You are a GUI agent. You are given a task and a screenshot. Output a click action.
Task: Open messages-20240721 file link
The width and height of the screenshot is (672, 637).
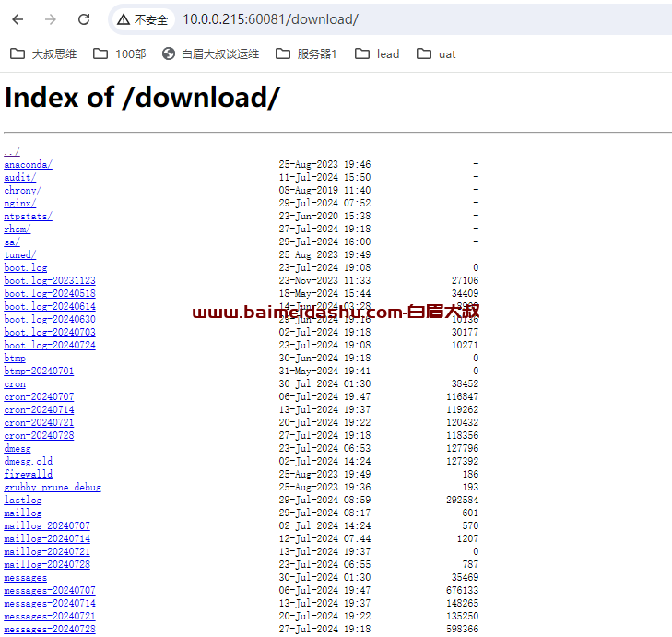click(50, 617)
